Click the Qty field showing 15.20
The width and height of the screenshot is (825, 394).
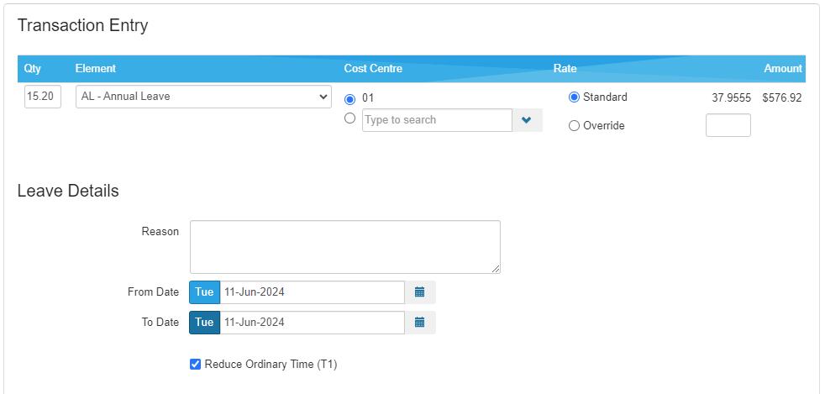pos(43,97)
